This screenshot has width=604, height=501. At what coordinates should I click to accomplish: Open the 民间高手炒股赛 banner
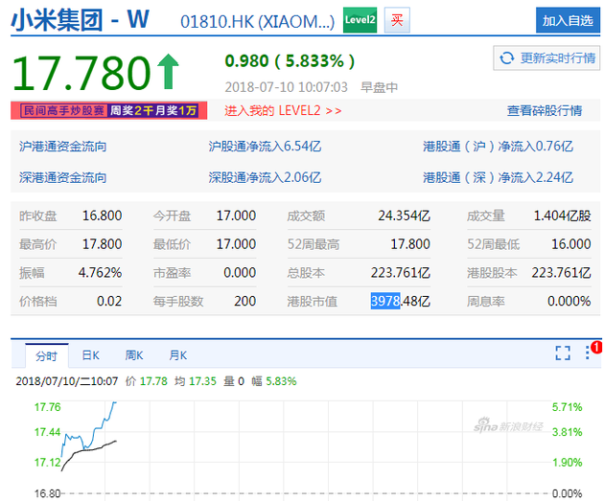pos(109,111)
